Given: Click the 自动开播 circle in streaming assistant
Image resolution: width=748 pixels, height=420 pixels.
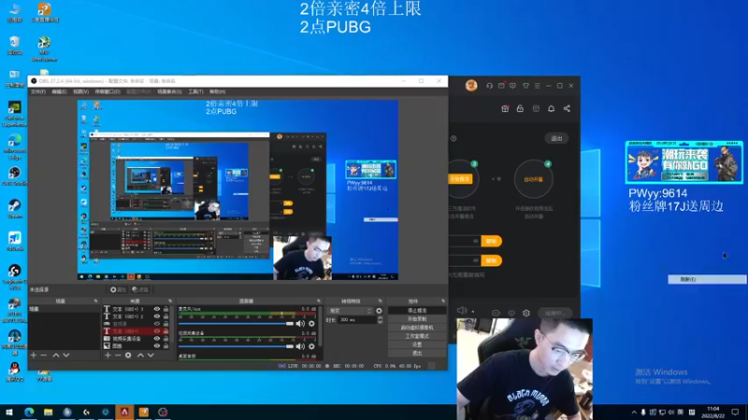Looking at the screenshot, I should [533, 179].
